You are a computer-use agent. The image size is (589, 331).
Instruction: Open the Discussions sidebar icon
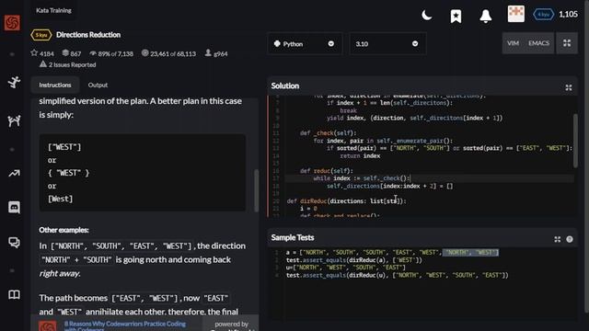click(14, 243)
